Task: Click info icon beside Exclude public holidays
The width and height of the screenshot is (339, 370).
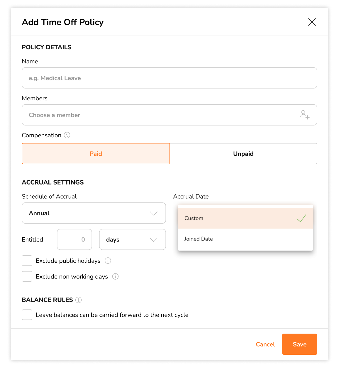Action: (x=108, y=261)
